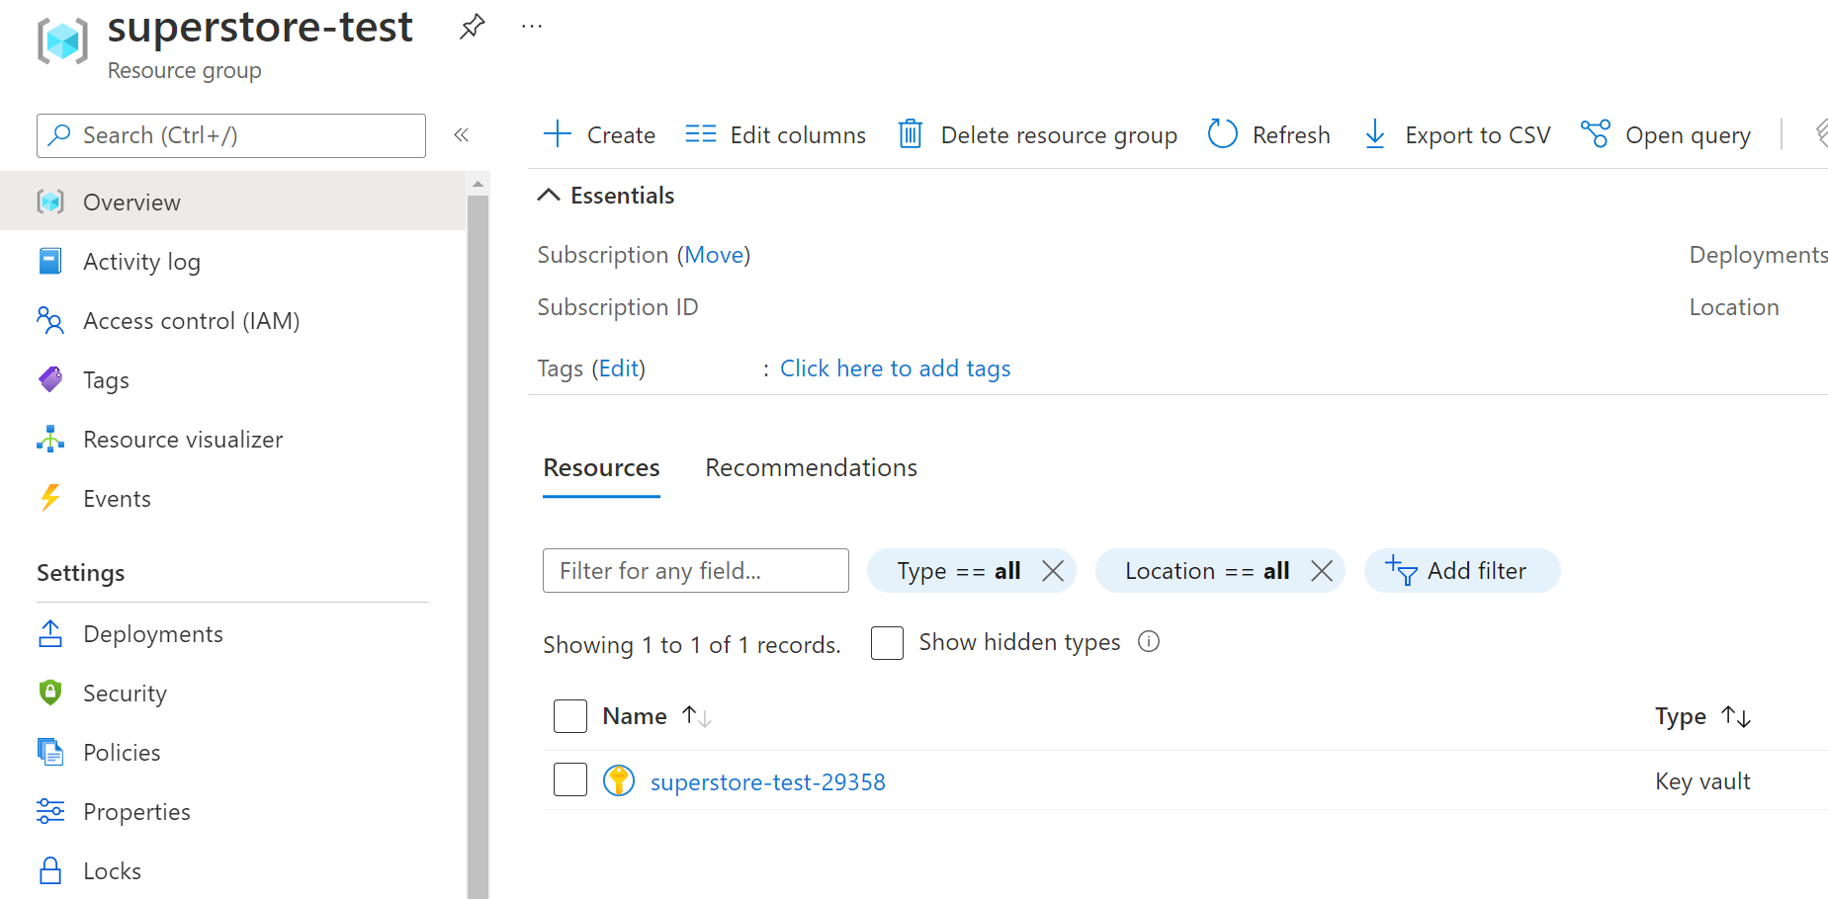Viewport: 1828px width, 899px height.
Task: Pin the superstore-test resource group
Action: pyautogui.click(x=473, y=27)
